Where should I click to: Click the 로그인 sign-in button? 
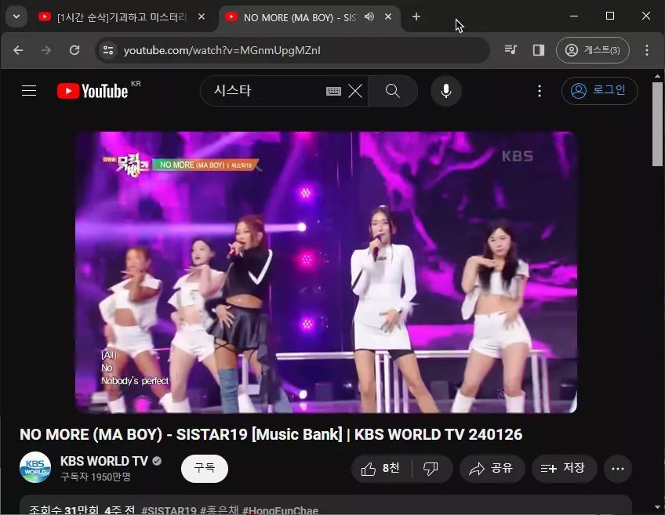click(599, 91)
